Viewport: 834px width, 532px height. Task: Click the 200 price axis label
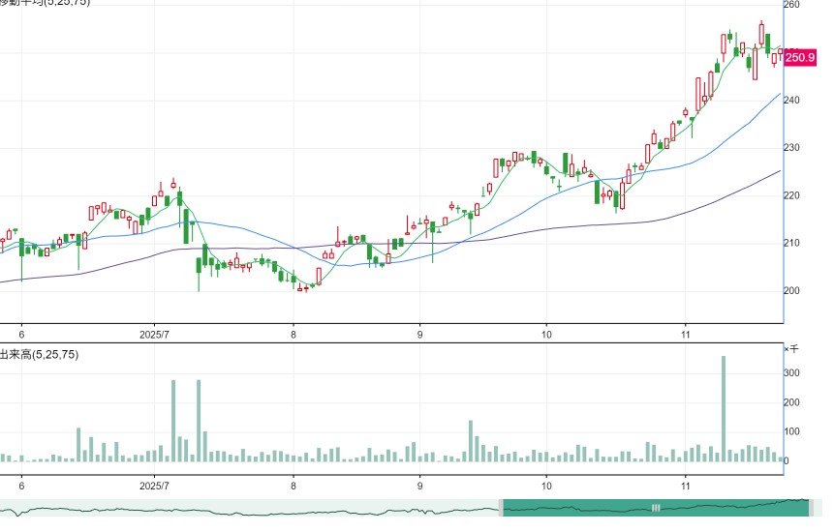pyautogui.click(x=791, y=290)
